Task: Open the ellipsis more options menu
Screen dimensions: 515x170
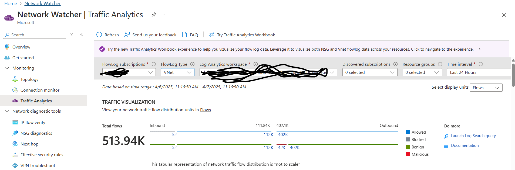Action: [x=164, y=15]
